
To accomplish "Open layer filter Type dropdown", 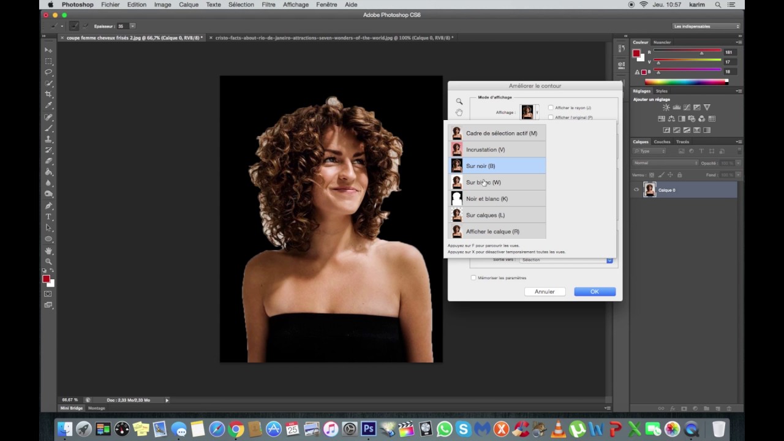I will point(649,151).
